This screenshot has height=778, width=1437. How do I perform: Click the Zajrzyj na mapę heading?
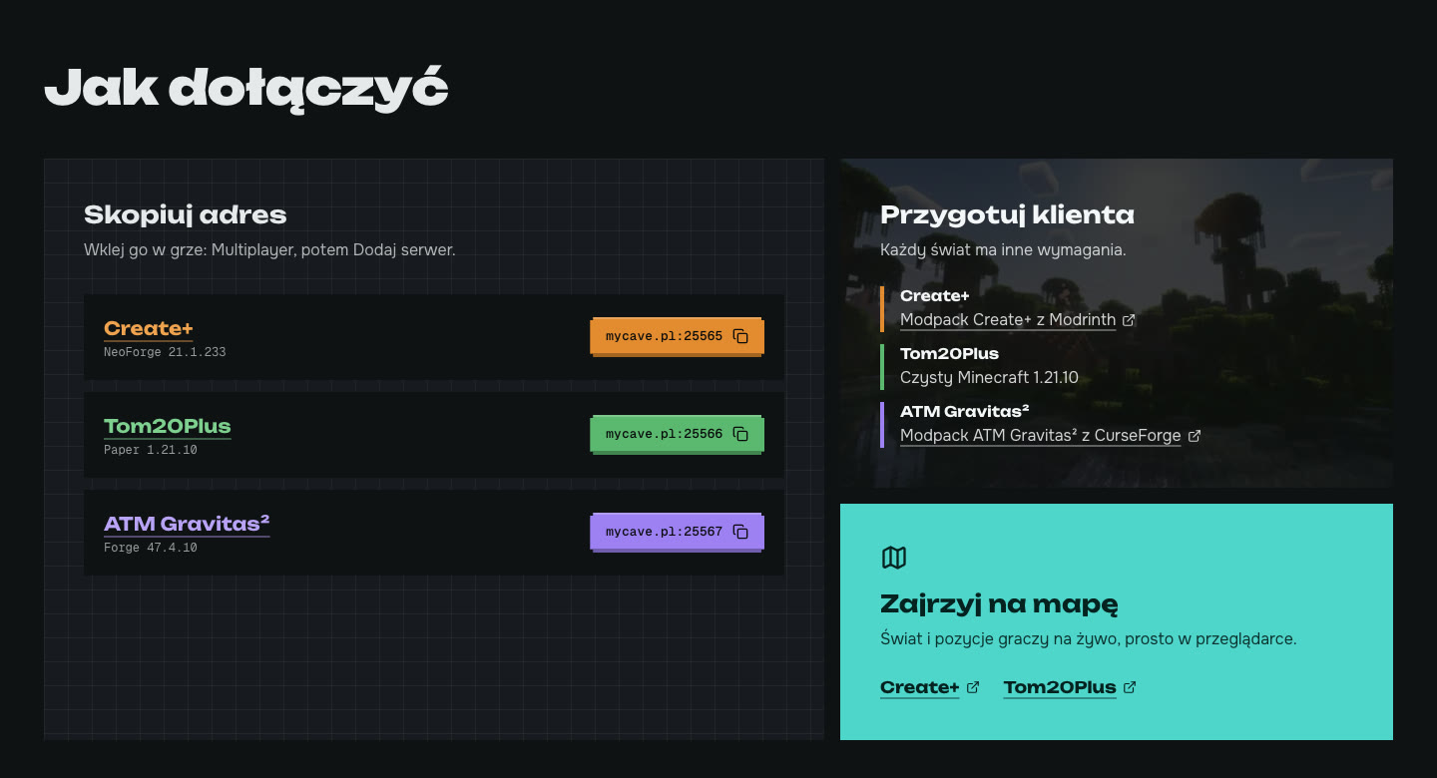(999, 603)
